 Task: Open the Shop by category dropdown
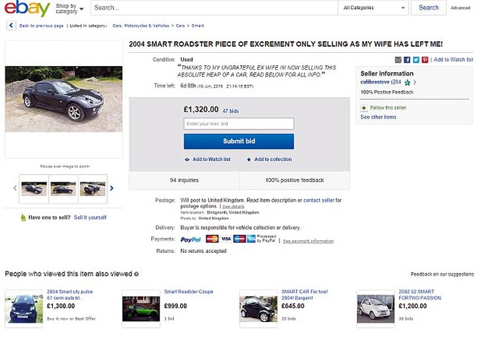69,8
